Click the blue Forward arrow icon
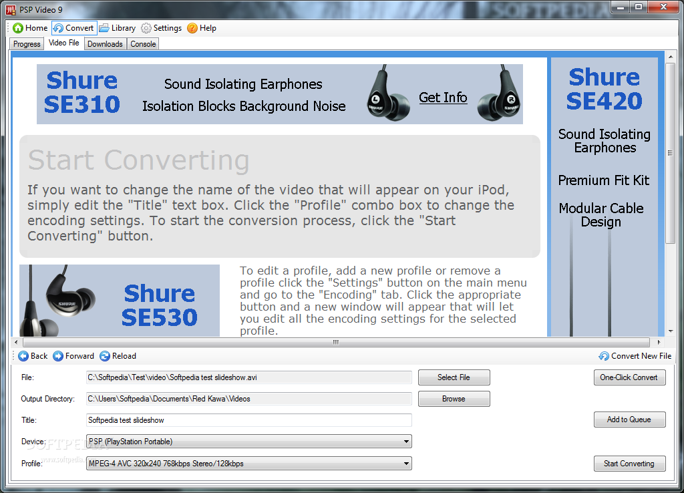Image resolution: width=684 pixels, height=493 pixels. pos(58,356)
